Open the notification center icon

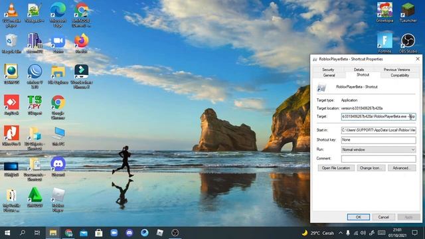point(414,233)
